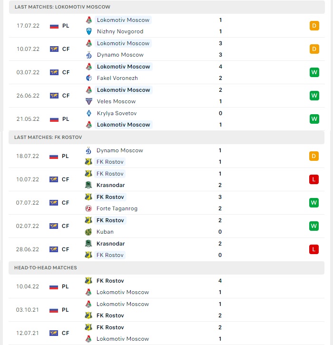Screen dimensions: 333x345
Task: Select the 03.10.21 head-to-head match row
Action: (x=166, y=310)
